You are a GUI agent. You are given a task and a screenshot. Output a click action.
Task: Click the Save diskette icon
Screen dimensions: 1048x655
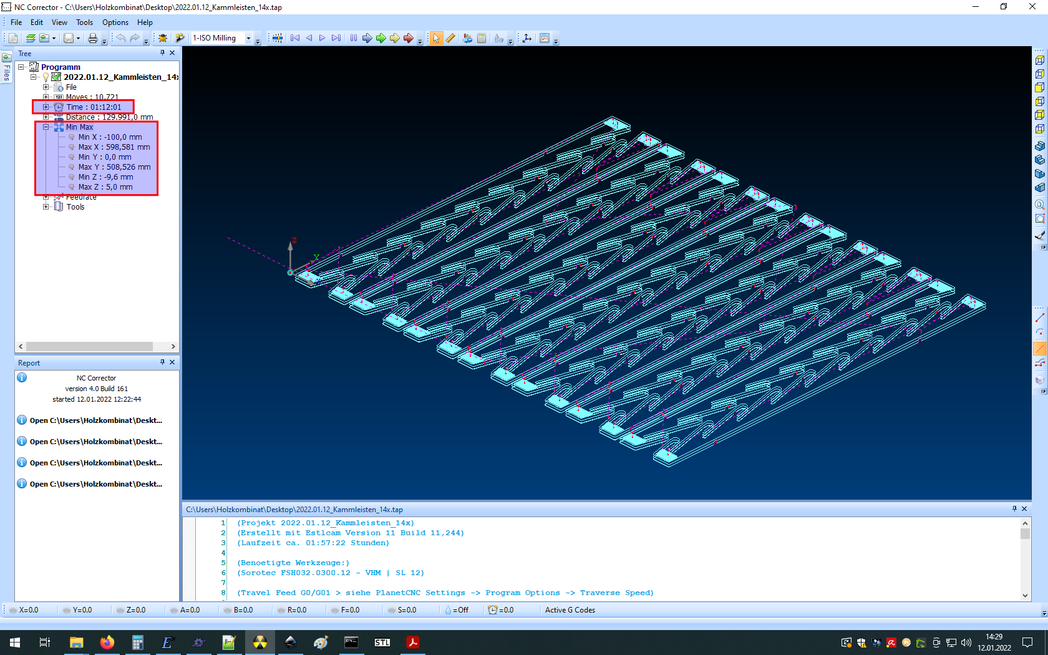click(x=69, y=38)
